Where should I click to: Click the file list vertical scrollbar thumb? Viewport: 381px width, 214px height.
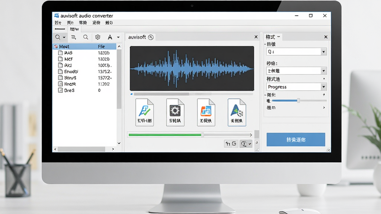tap(119, 79)
